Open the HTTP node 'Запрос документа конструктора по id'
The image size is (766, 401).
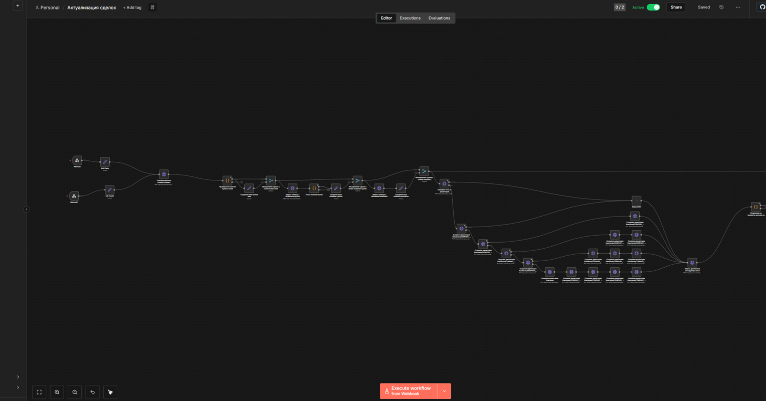[x=692, y=263]
